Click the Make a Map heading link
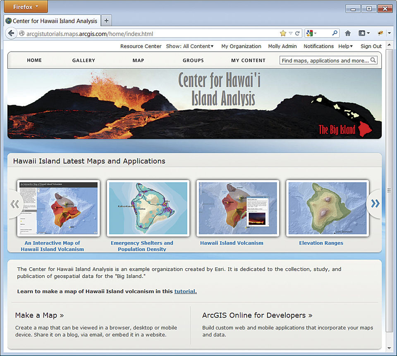This screenshot has width=397, height=356. pos(39,315)
